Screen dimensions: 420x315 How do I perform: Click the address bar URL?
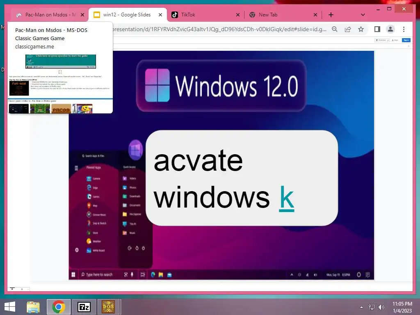click(219, 29)
